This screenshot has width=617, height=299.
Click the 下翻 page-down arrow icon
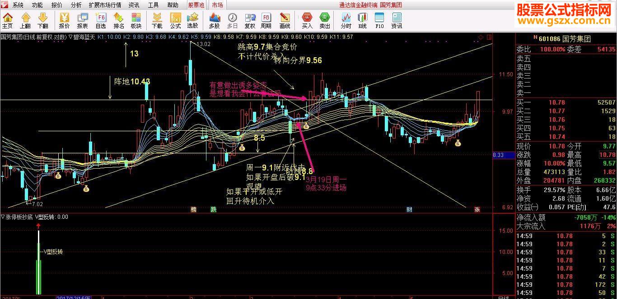click(x=43, y=21)
